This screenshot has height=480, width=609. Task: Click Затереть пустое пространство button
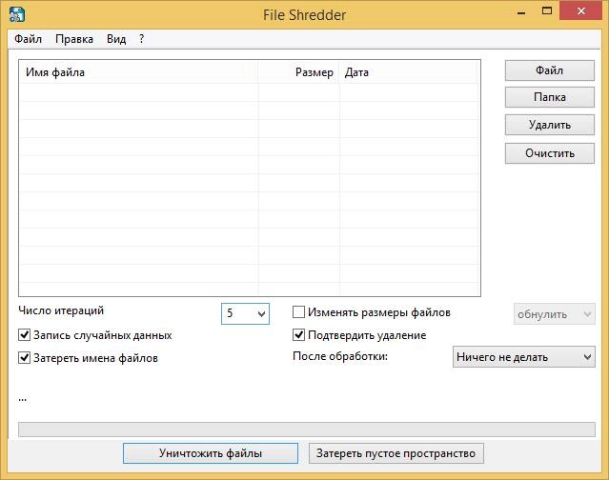396,453
